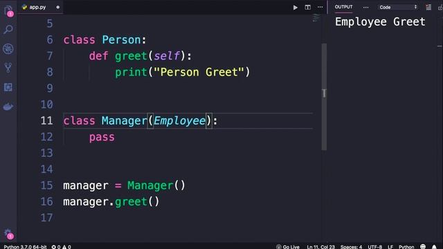The image size is (443, 249).
Task: Close app.py via unsaved dot indicator
Action: [58, 8]
